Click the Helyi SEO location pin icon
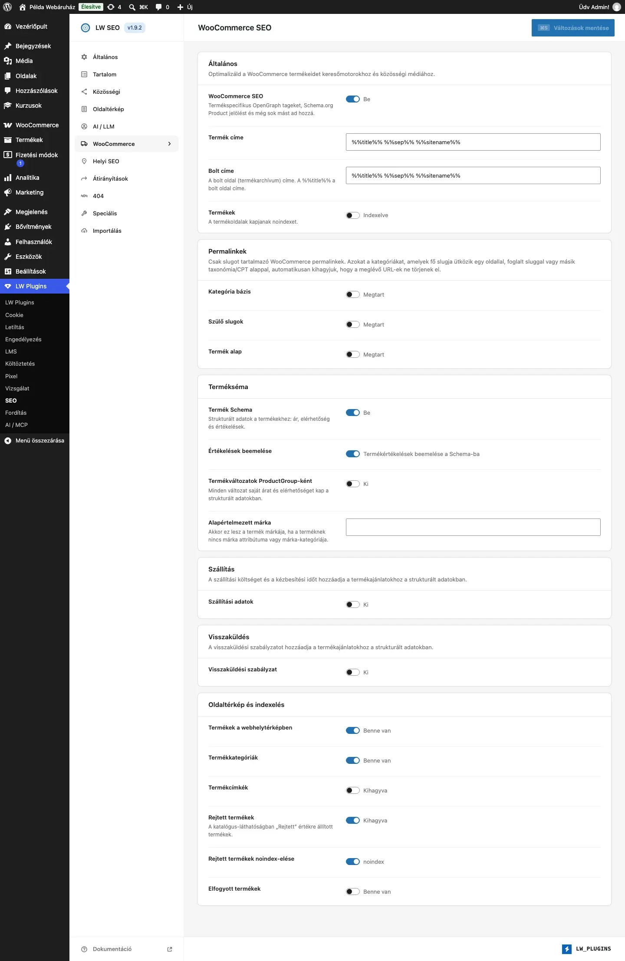Image resolution: width=625 pixels, height=961 pixels. tap(84, 161)
